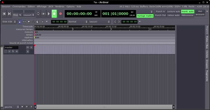Go to session start transport button
Viewport: 210px width, 110px height.
coord(4,14)
